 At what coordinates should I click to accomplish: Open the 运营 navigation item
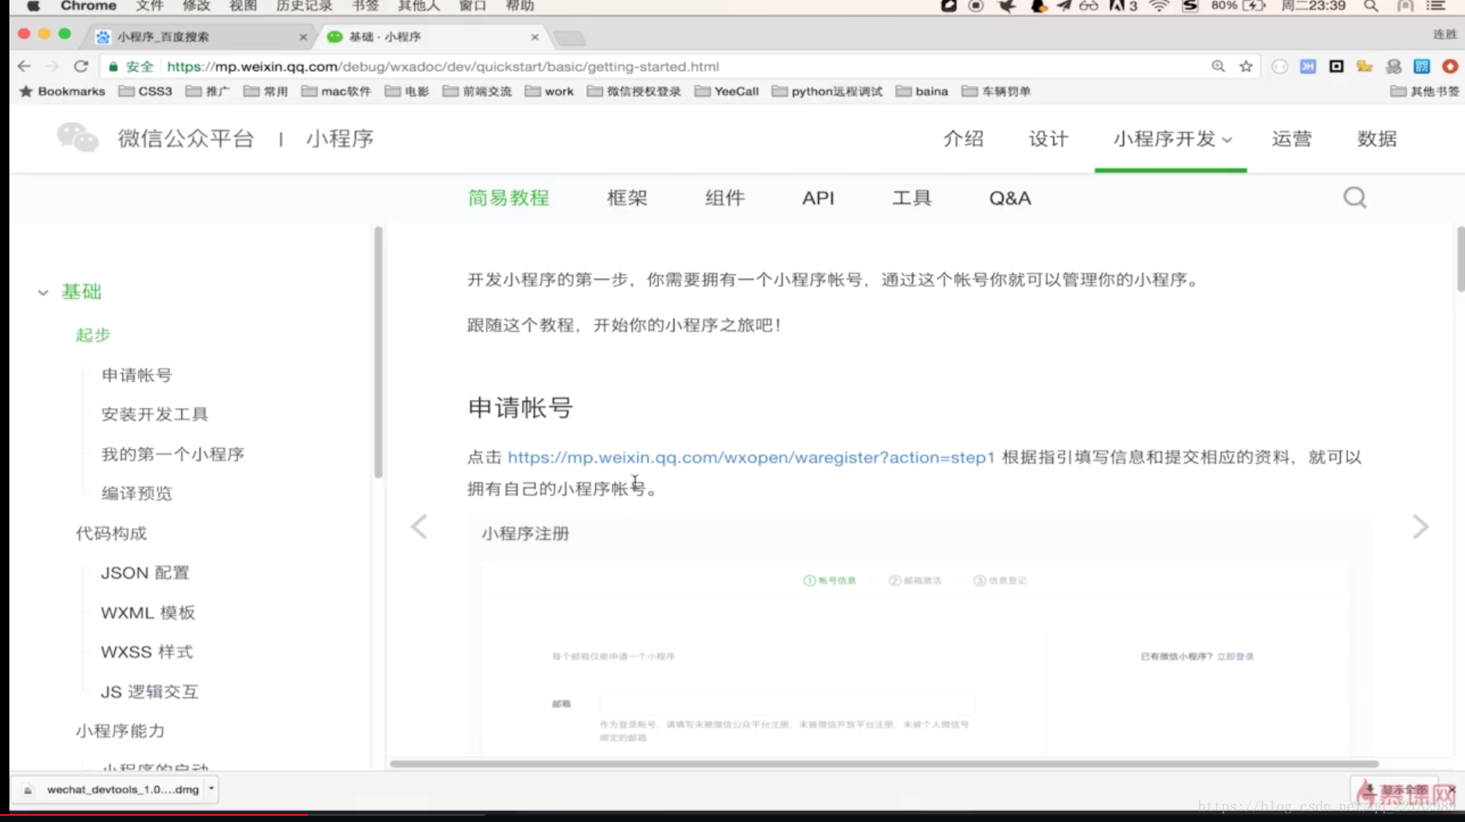[x=1292, y=139]
